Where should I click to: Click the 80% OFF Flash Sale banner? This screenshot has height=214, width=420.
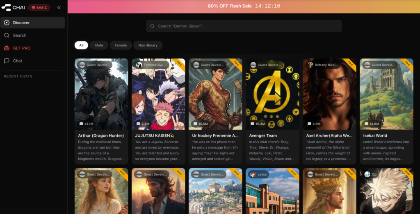[244, 7]
